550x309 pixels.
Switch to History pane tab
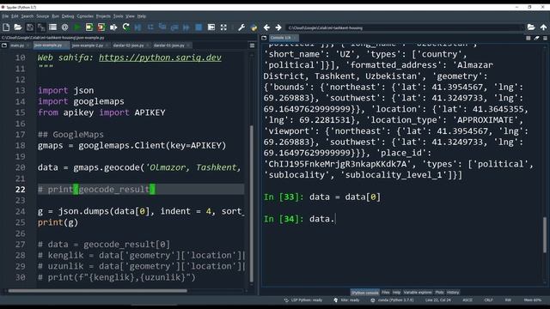(453, 292)
